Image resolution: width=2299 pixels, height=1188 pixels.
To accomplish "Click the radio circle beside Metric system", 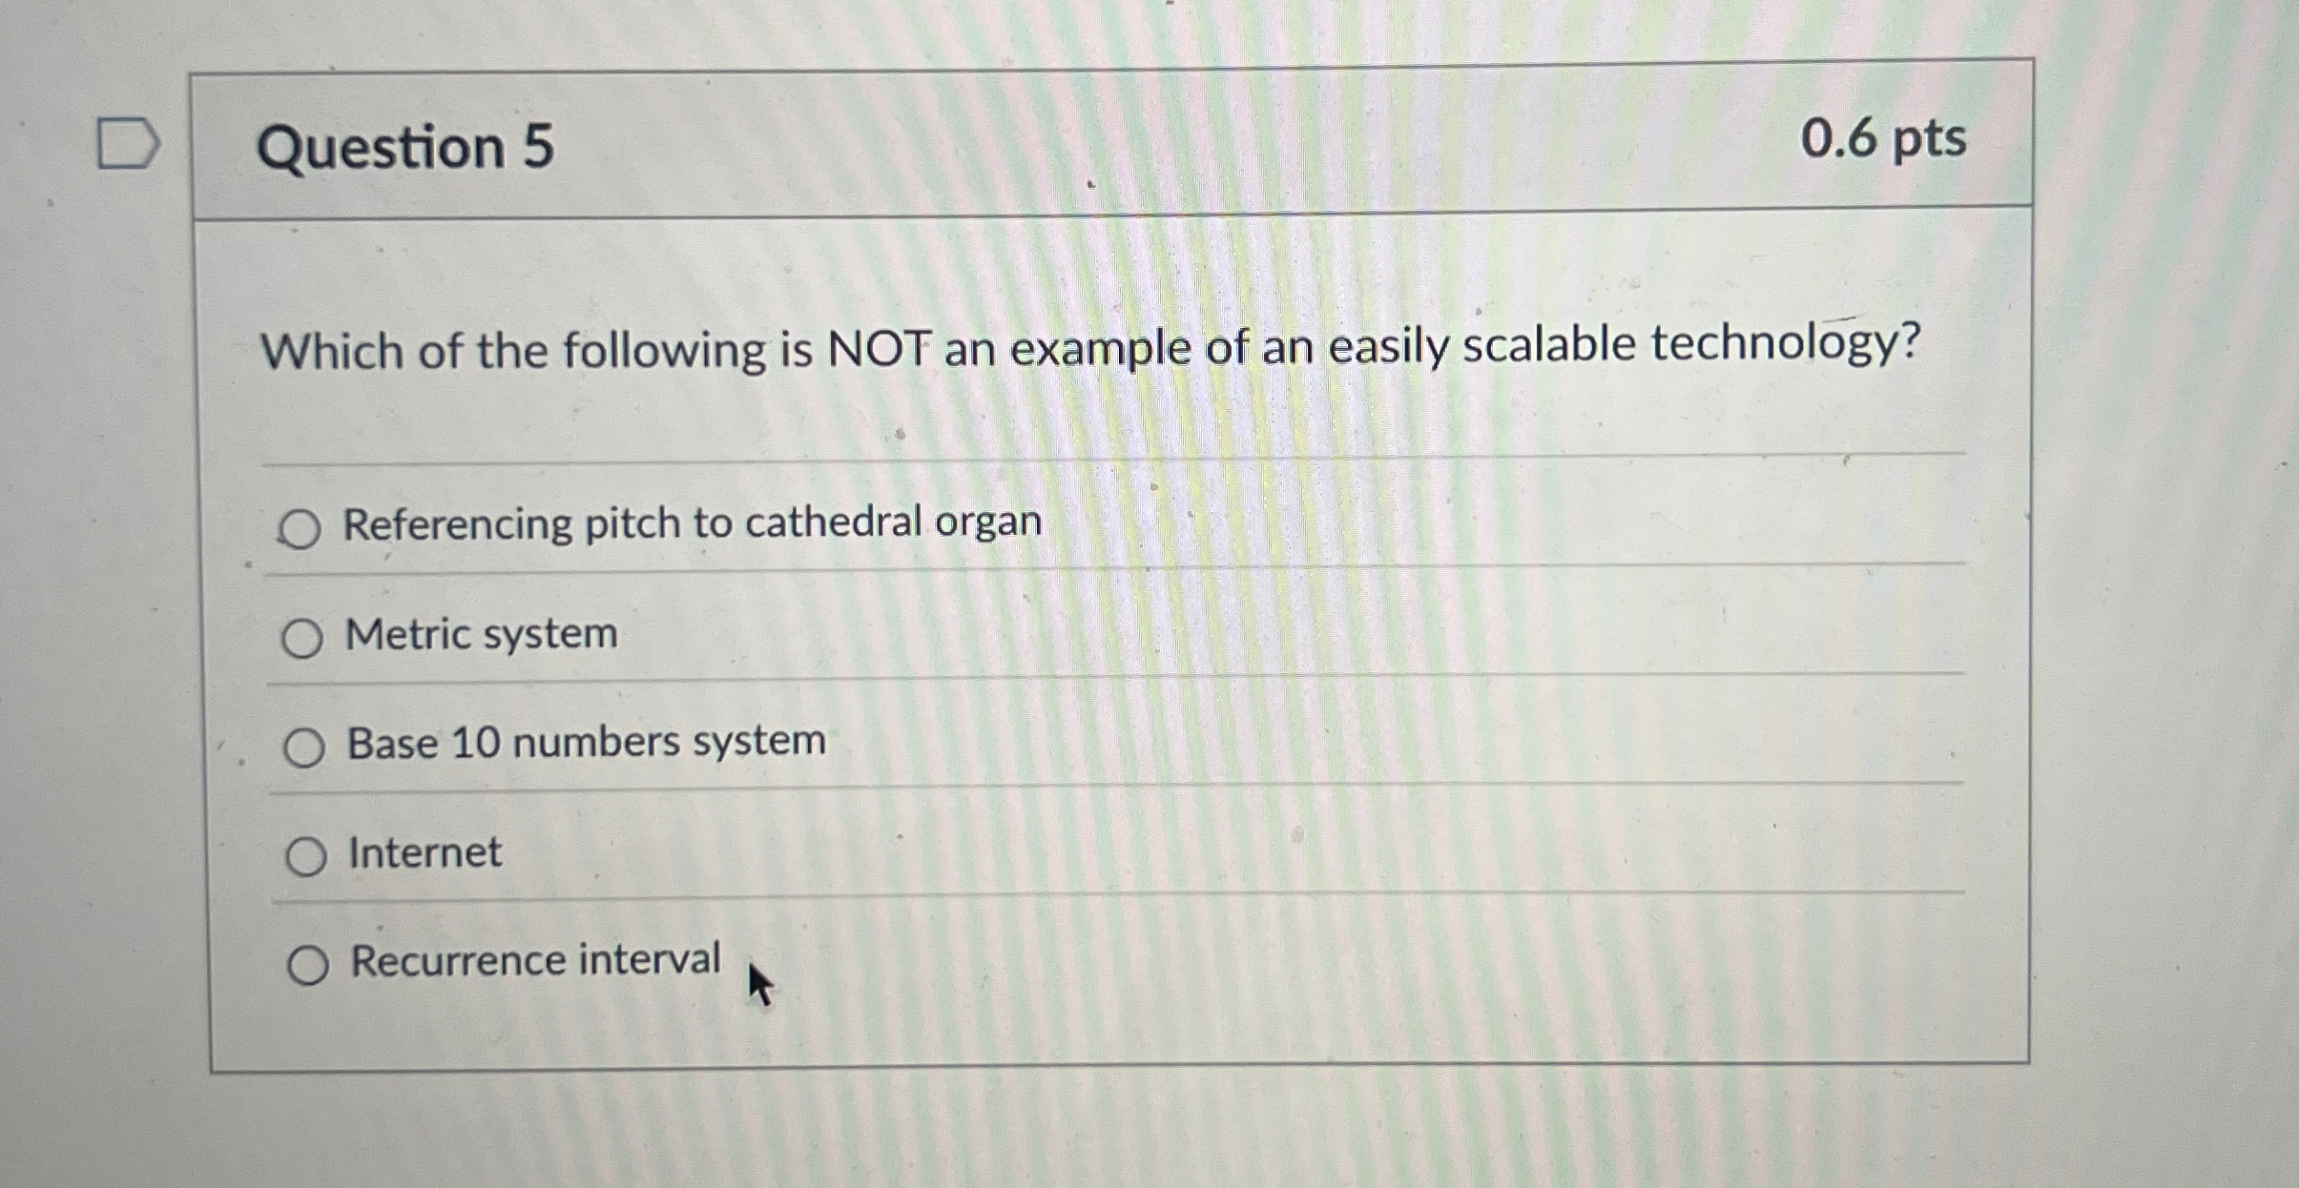I will [x=303, y=637].
